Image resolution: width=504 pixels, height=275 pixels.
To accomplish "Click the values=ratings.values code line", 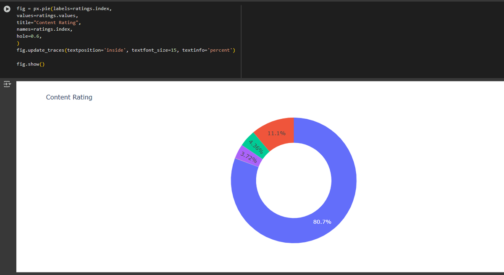I will point(47,16).
